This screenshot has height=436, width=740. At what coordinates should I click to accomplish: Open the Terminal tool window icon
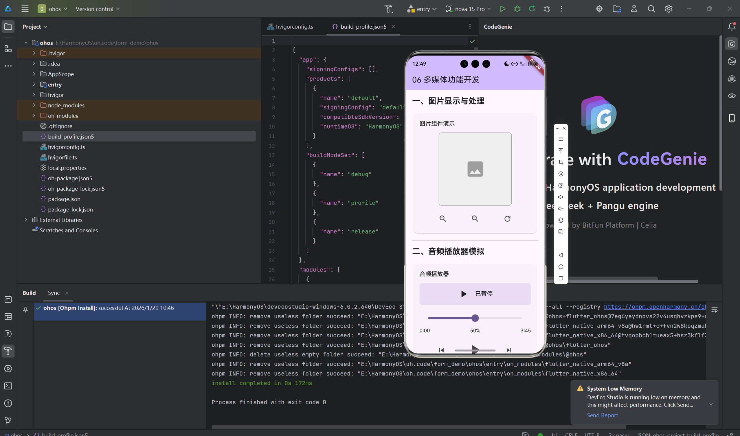(x=8, y=386)
